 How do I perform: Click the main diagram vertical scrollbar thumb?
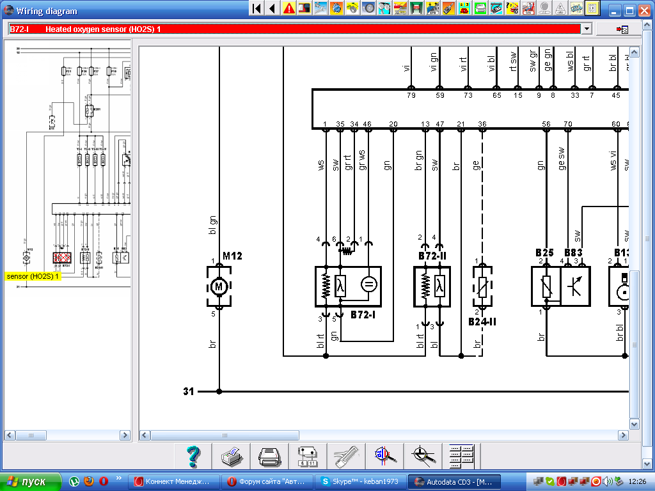point(634,345)
